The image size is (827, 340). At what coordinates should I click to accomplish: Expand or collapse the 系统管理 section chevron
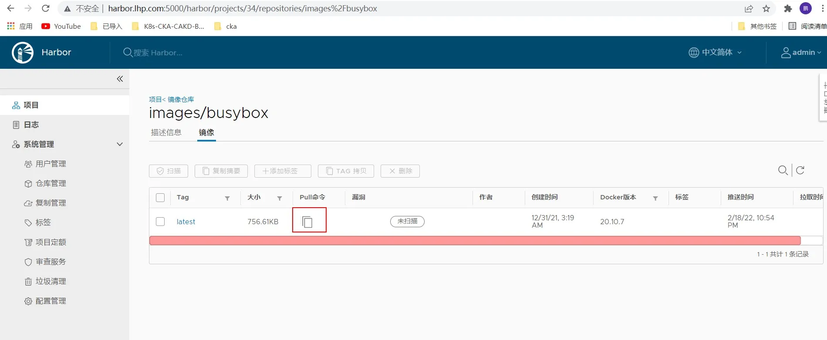pyautogui.click(x=120, y=144)
